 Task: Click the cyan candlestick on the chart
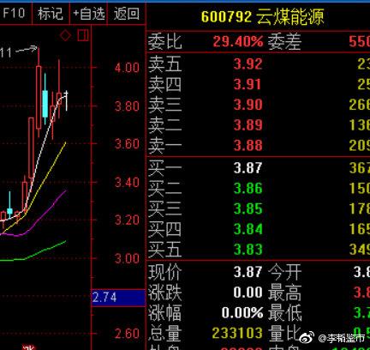click(45, 104)
